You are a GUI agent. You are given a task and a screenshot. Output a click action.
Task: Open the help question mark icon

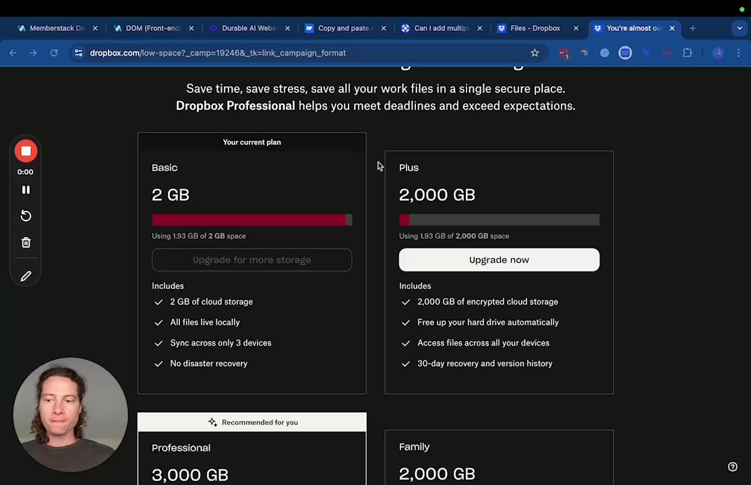pos(733,467)
